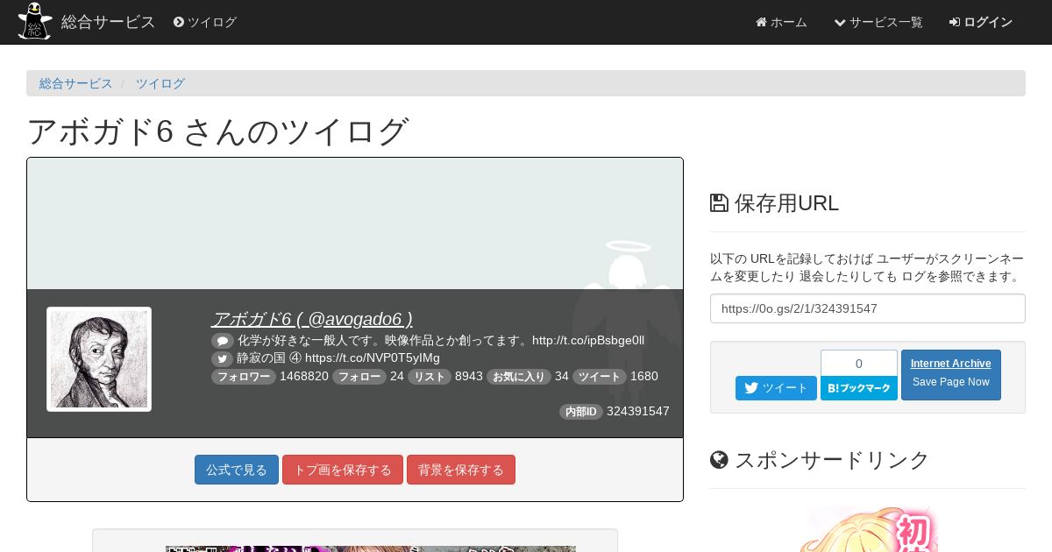
Task: Click the リスト badge label
Action: pos(430,377)
